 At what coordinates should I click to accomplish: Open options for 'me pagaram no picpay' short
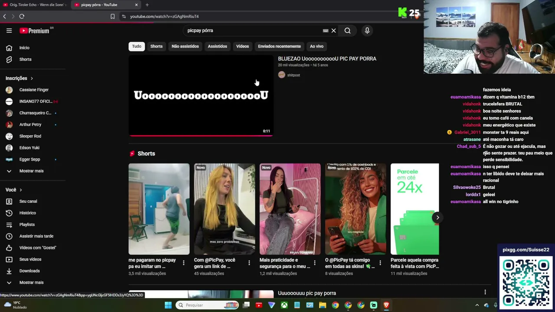(183, 263)
